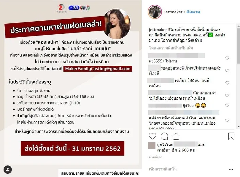The image size is (240, 177).
Task: Open the jettmaker username in the header
Action: pyautogui.click(x=173, y=12)
